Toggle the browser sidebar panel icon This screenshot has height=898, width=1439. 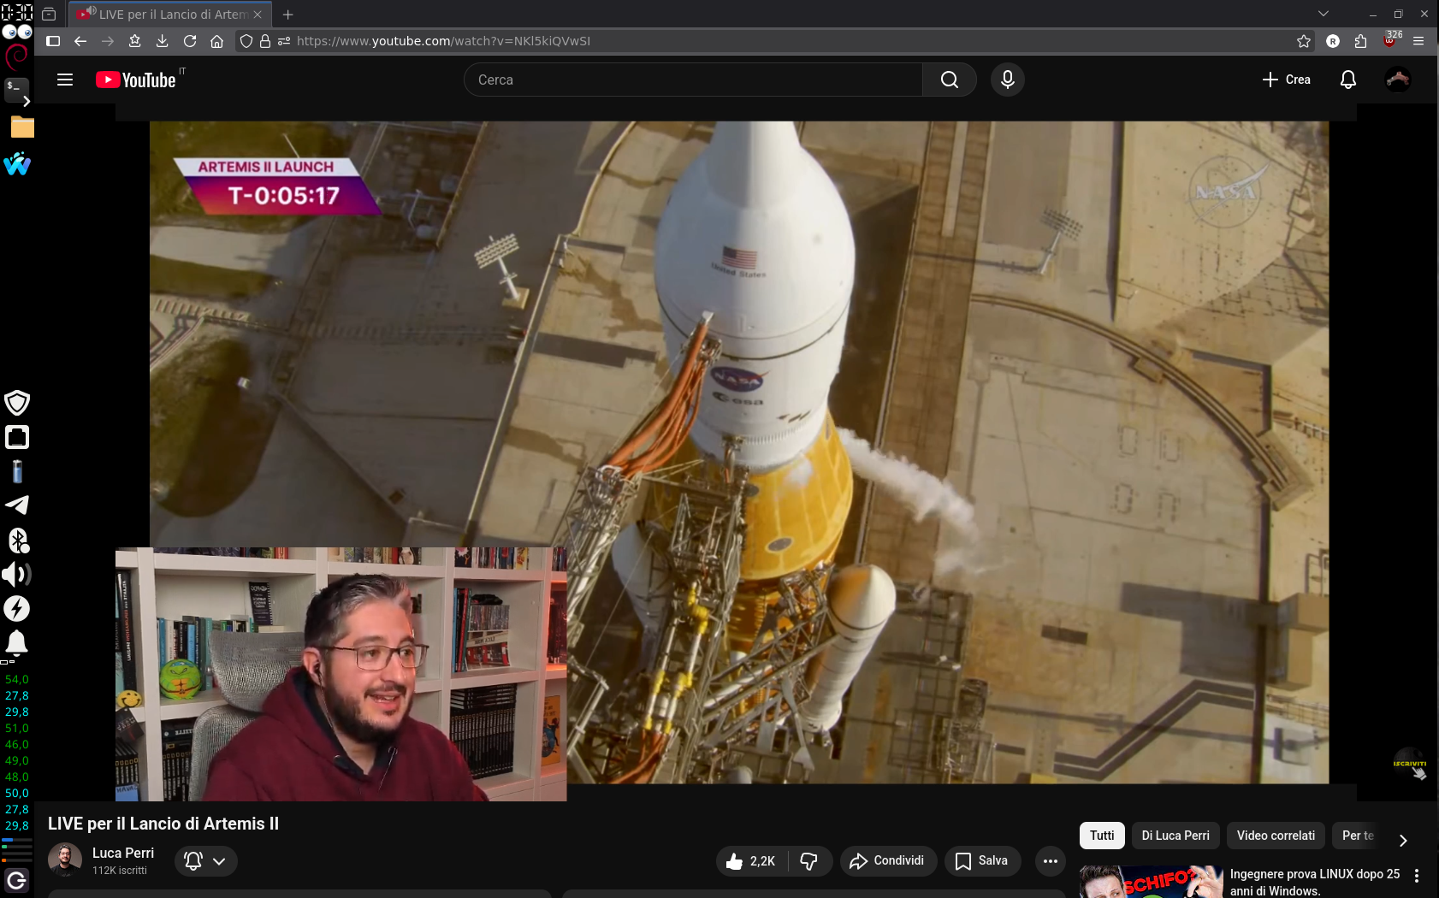(x=53, y=41)
